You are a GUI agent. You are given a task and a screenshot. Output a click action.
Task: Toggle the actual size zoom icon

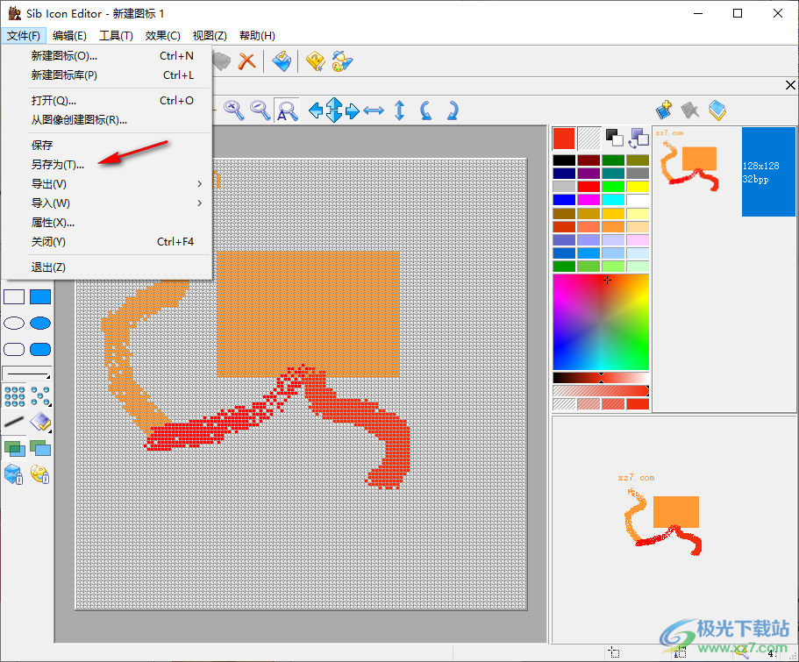287,110
